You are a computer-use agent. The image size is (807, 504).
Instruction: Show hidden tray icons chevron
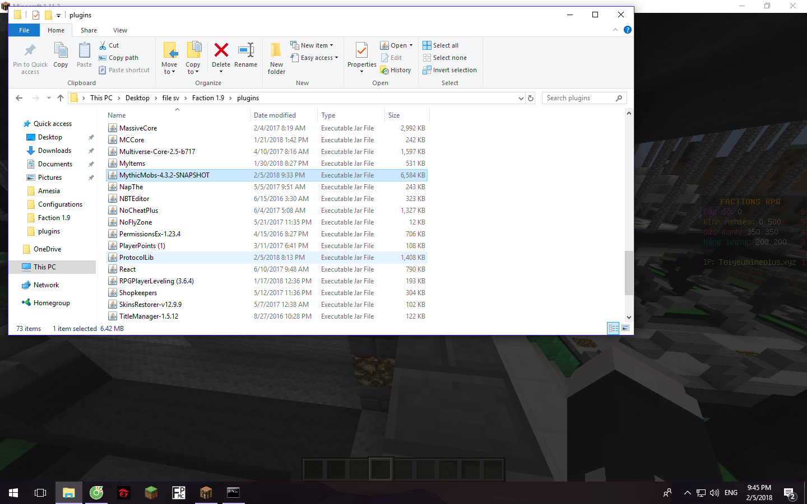(687, 493)
